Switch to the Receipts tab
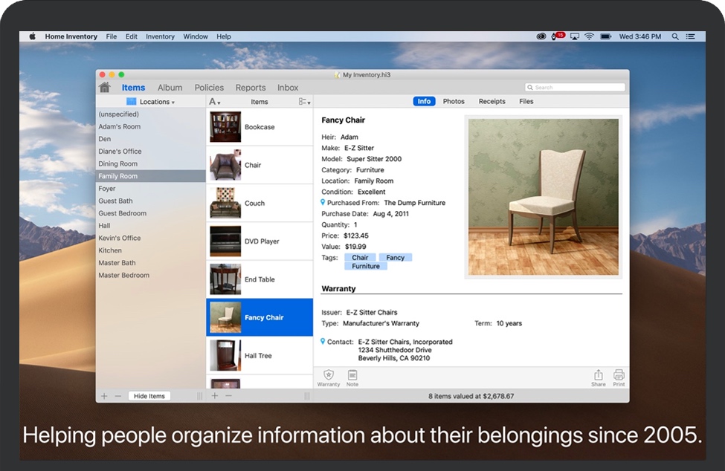 (x=492, y=102)
